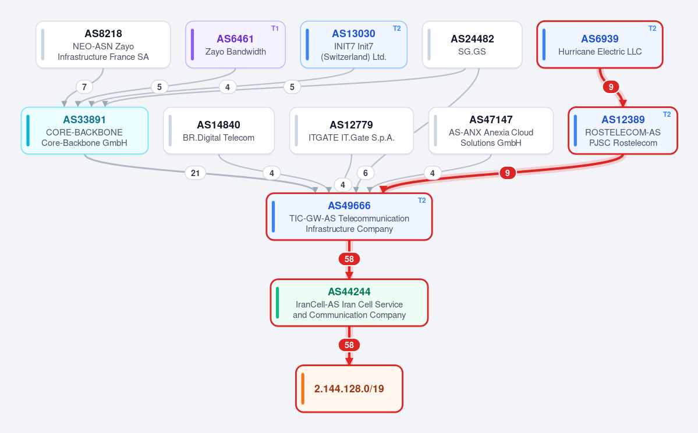698x433 pixels.
Task: Click the T2 badge on AS49666
Action: [x=421, y=201]
